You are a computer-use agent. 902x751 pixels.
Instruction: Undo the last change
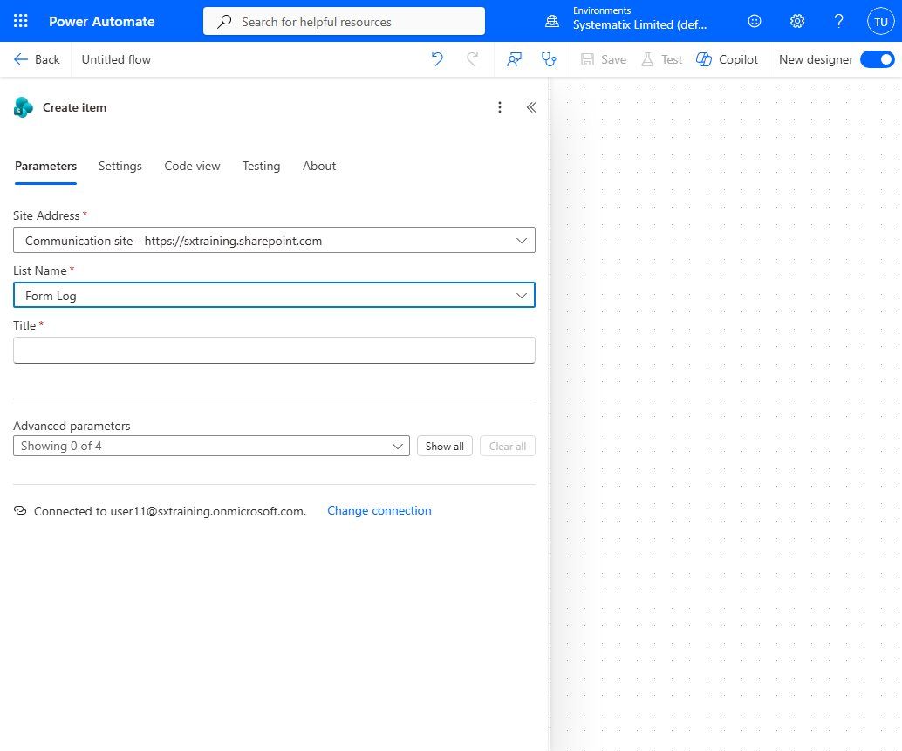(437, 59)
